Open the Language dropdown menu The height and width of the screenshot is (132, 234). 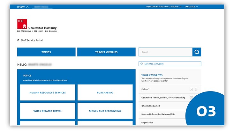pos(191,7)
